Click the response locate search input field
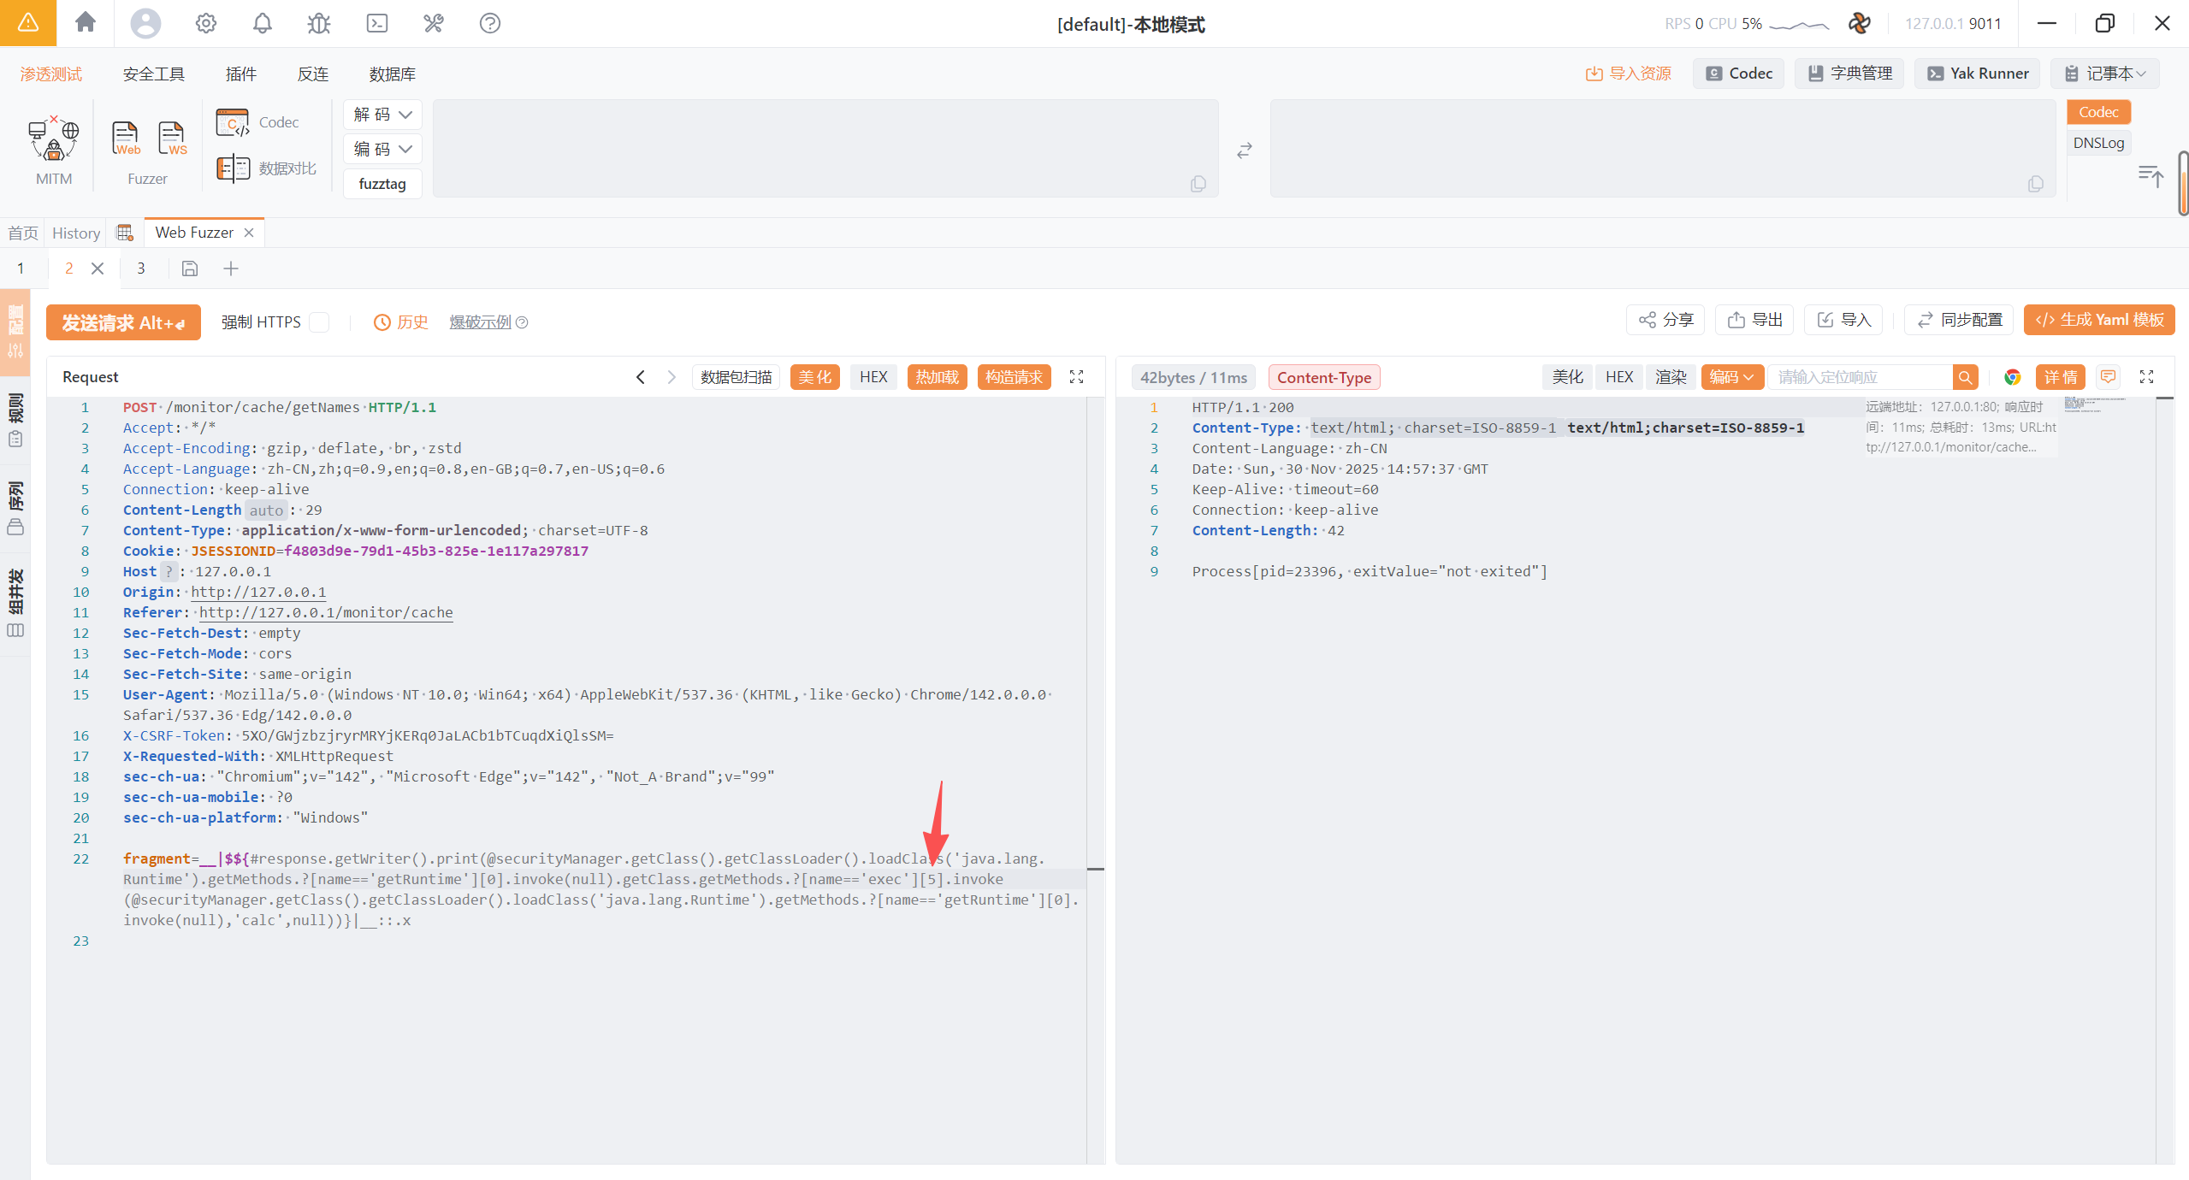Viewport: 2189px width, 1180px height. click(1860, 377)
